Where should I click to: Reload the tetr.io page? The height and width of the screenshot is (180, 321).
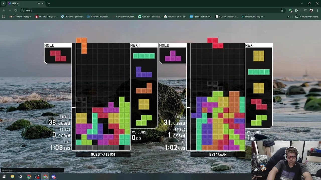pyautogui.click(x=16, y=10)
